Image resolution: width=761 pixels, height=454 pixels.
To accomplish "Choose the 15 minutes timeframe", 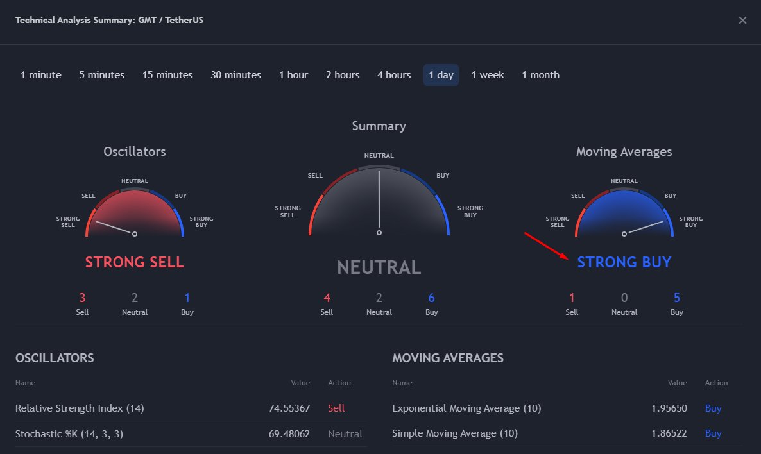I will click(167, 75).
